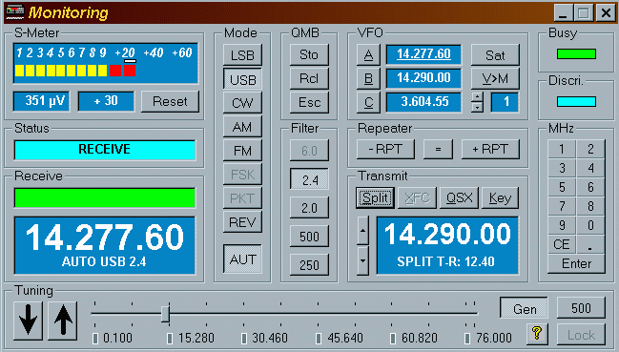Image resolution: width=619 pixels, height=352 pixels.
Task: Store frequency with QMB Sto button
Action: pyautogui.click(x=309, y=55)
